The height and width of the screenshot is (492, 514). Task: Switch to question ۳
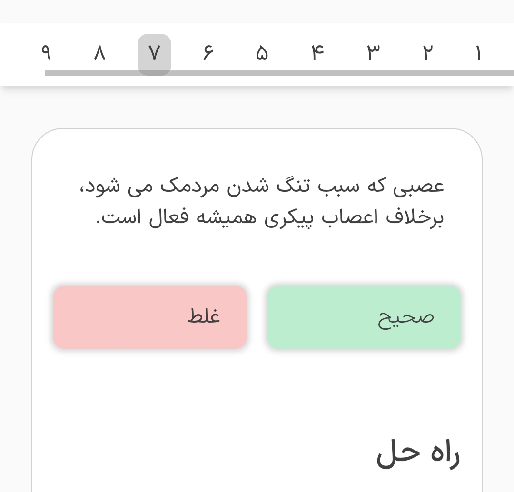point(374,53)
